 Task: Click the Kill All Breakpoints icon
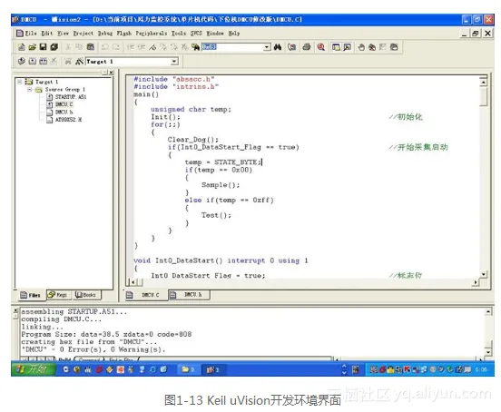click(x=372, y=47)
